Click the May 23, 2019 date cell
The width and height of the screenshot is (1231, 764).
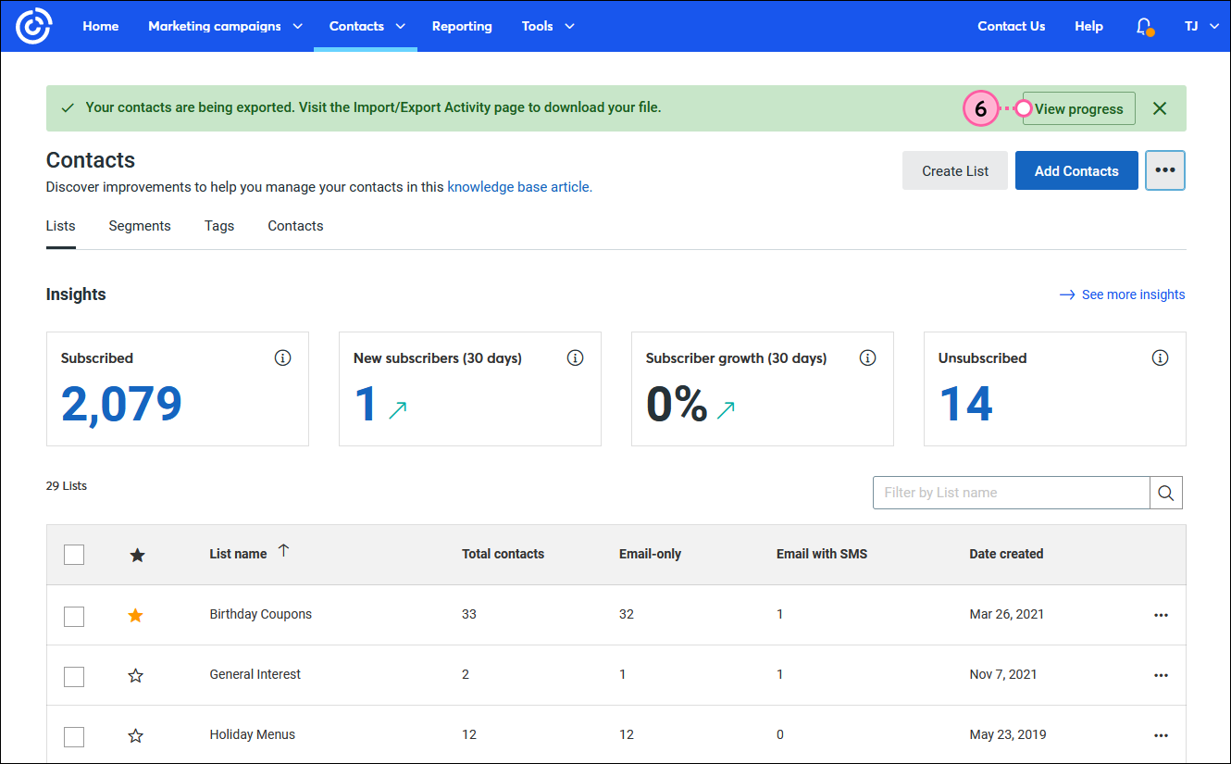coord(1008,734)
